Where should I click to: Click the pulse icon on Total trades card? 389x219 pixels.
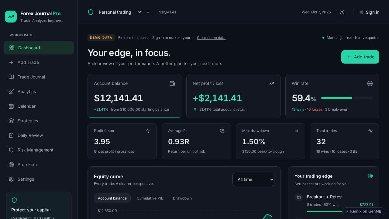(x=370, y=131)
